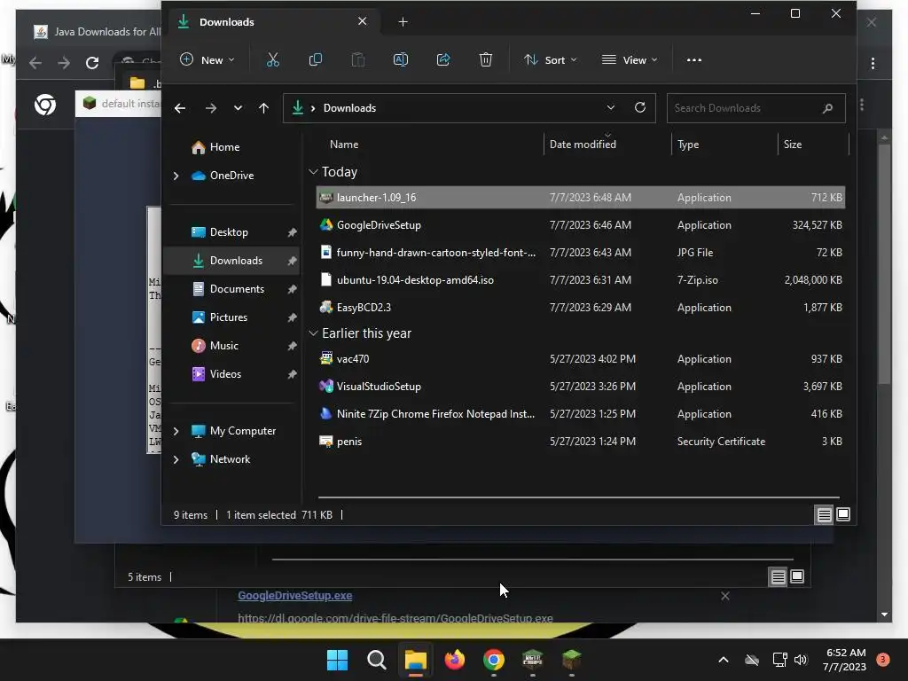
Task: Open the Sort dropdown
Action: pos(550,59)
